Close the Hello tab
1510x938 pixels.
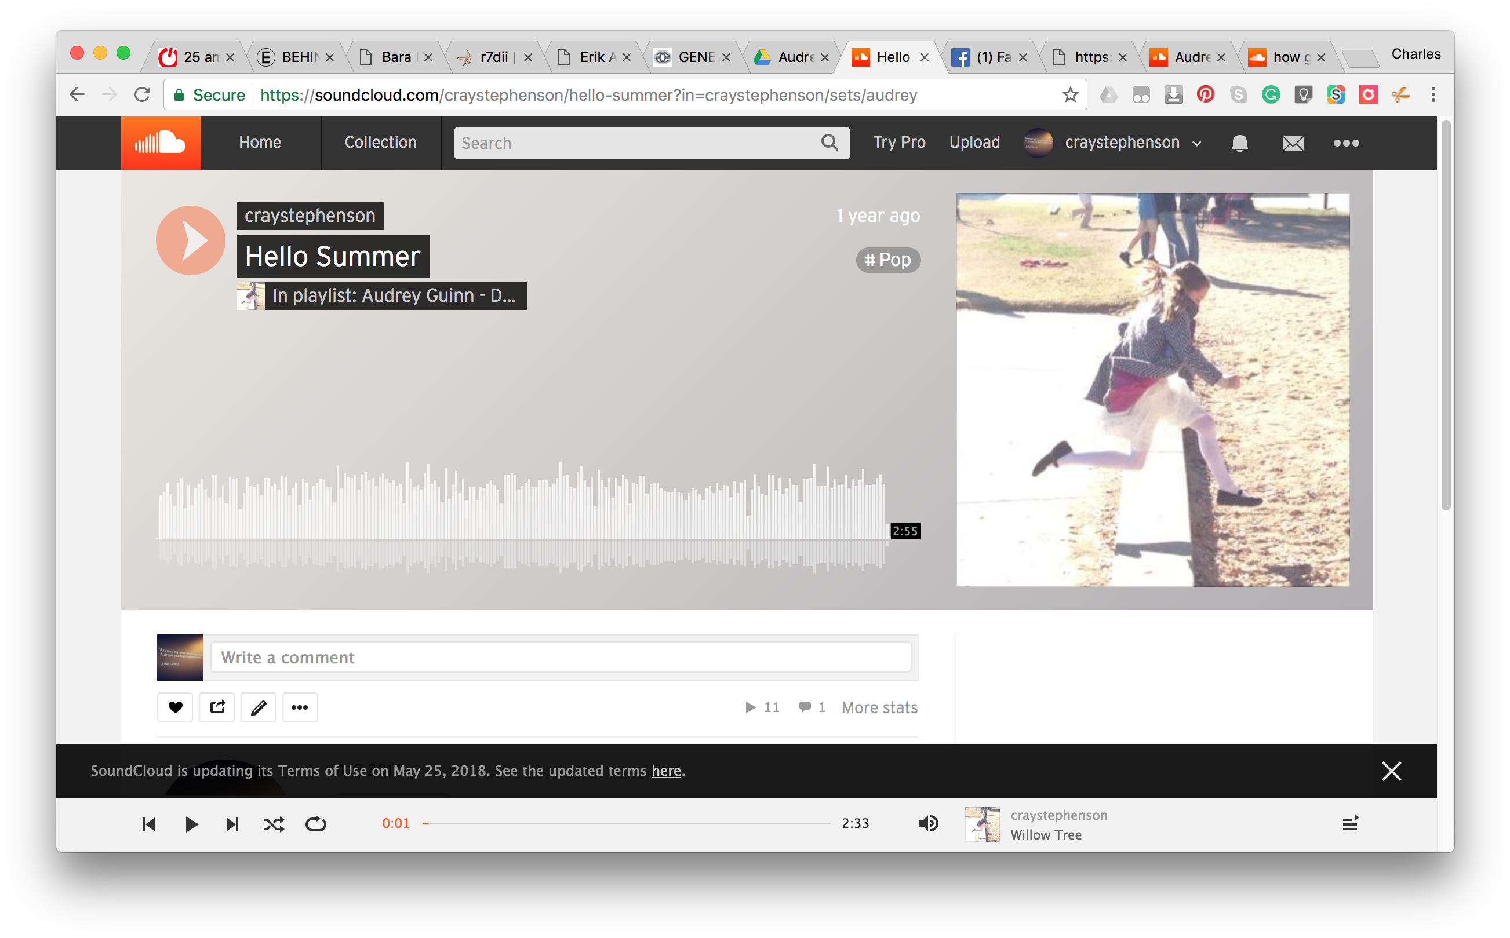[x=924, y=57]
